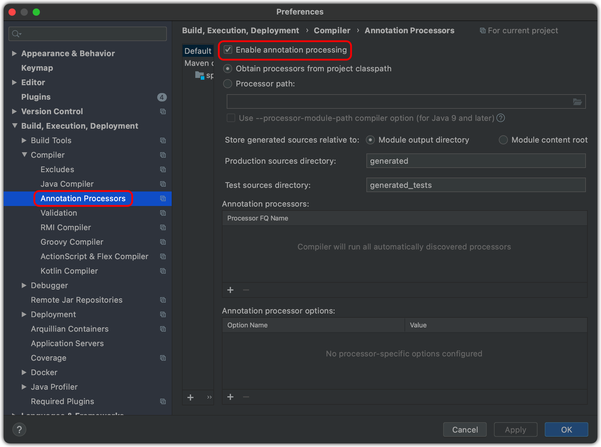Screen dimensions: 601x447
Task: Confirm settings with the OK button
Action: [566, 429]
